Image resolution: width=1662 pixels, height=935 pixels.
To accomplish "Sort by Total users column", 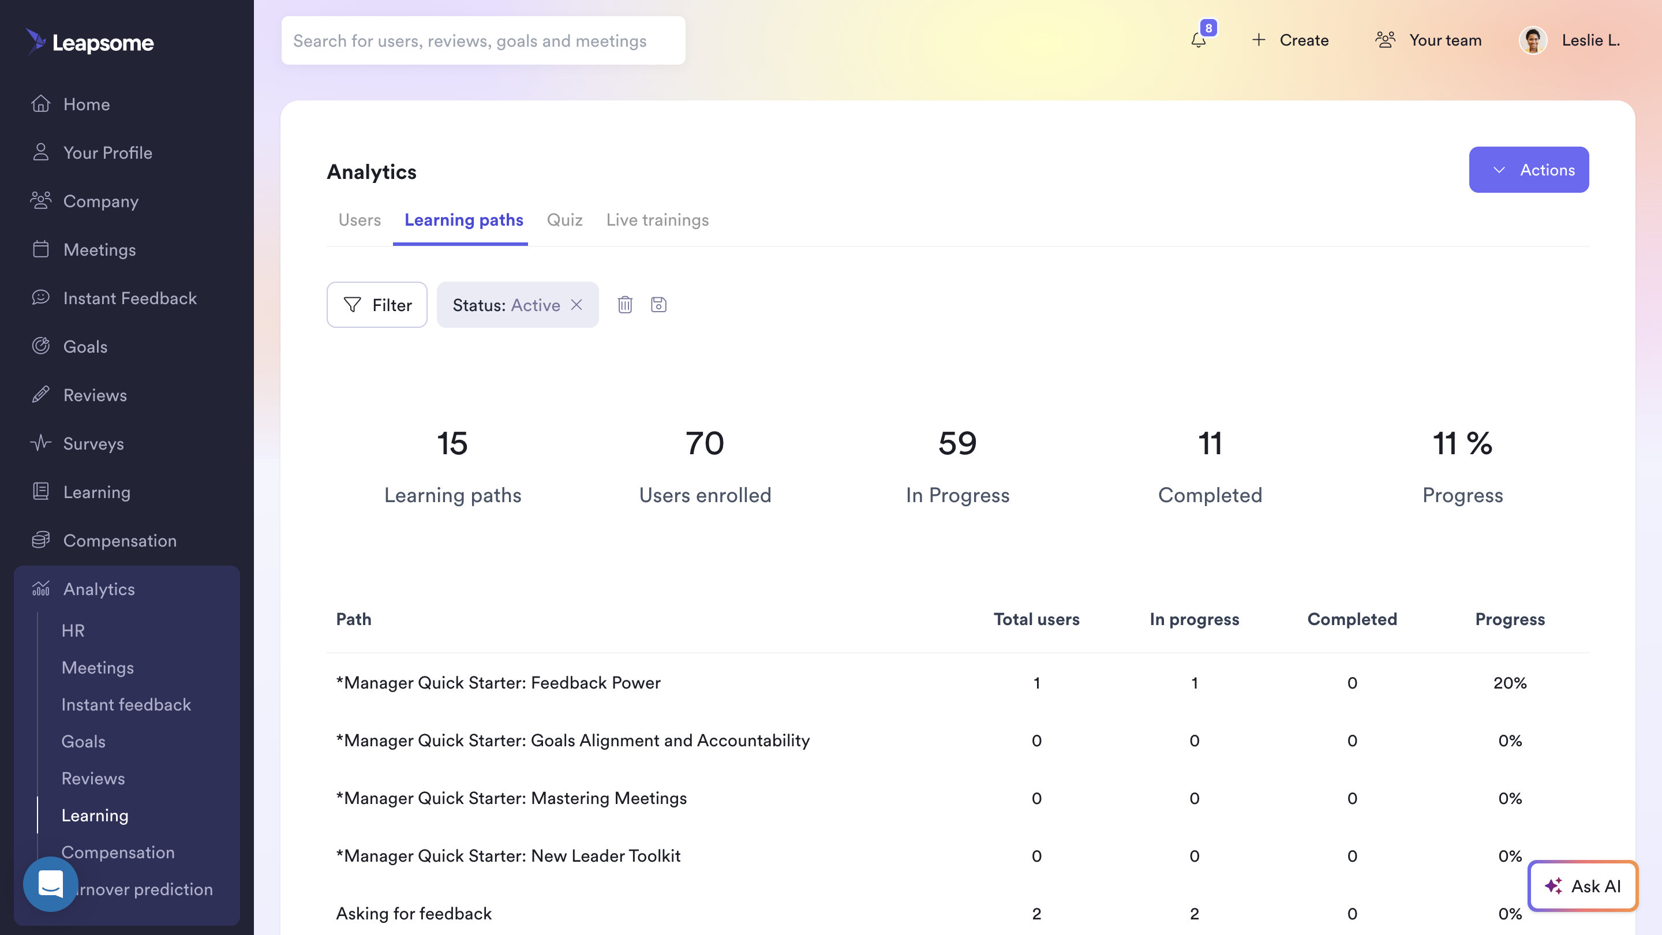I will click(1036, 619).
